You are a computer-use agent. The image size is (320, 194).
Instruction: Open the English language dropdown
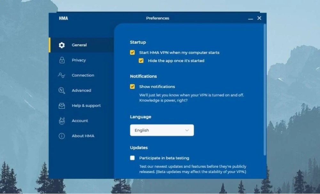162,130
